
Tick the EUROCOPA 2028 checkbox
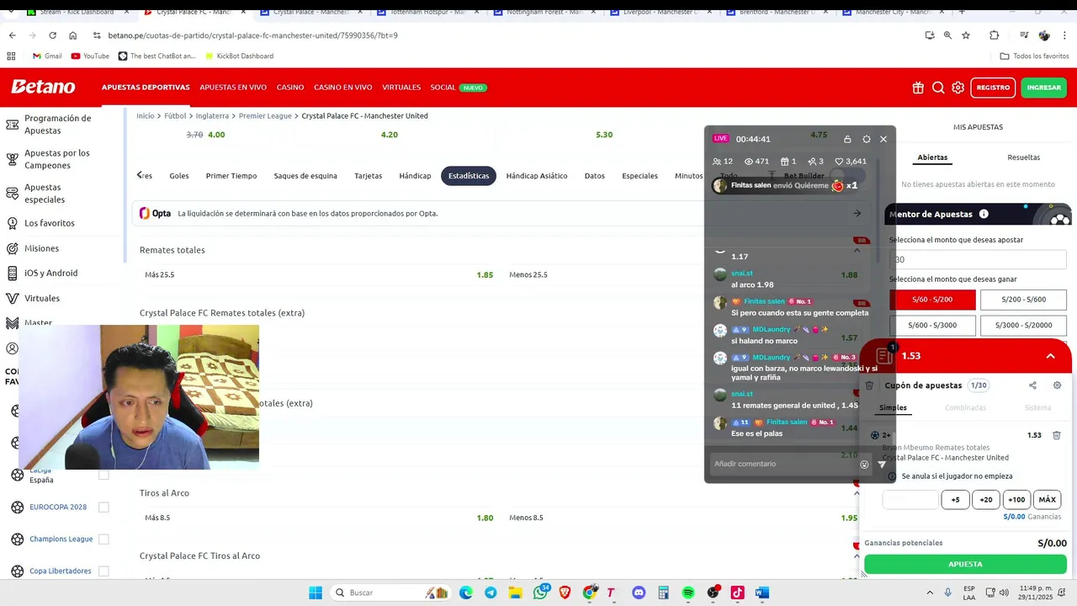tap(103, 507)
